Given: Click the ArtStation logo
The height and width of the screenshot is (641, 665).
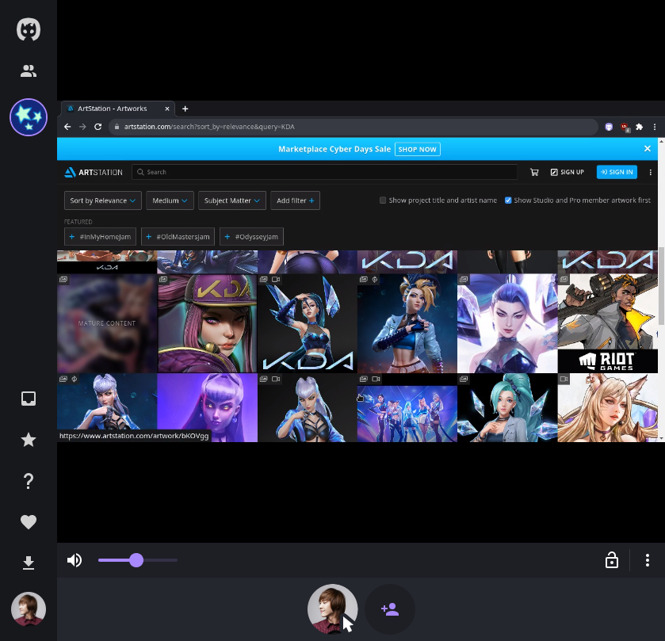Looking at the screenshot, I should click(94, 172).
